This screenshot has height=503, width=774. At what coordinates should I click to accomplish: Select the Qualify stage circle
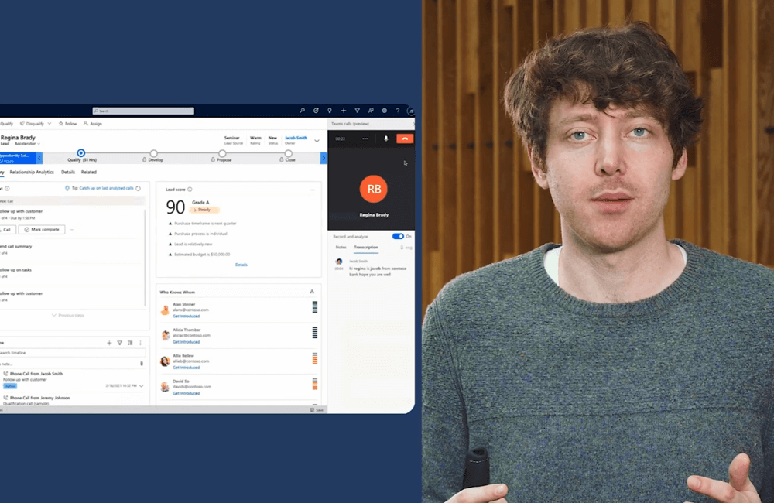(x=81, y=153)
